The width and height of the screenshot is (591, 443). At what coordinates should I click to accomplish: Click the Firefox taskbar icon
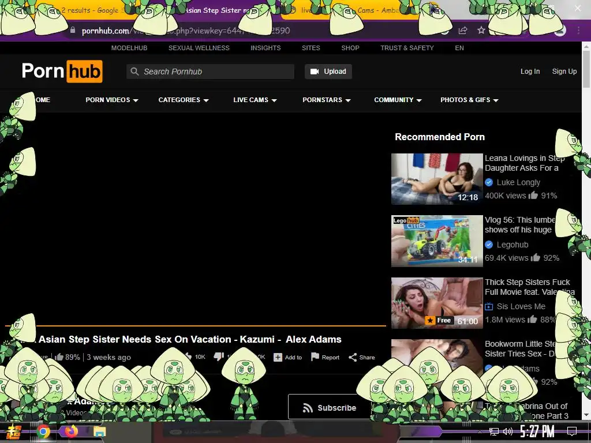pos(71,431)
